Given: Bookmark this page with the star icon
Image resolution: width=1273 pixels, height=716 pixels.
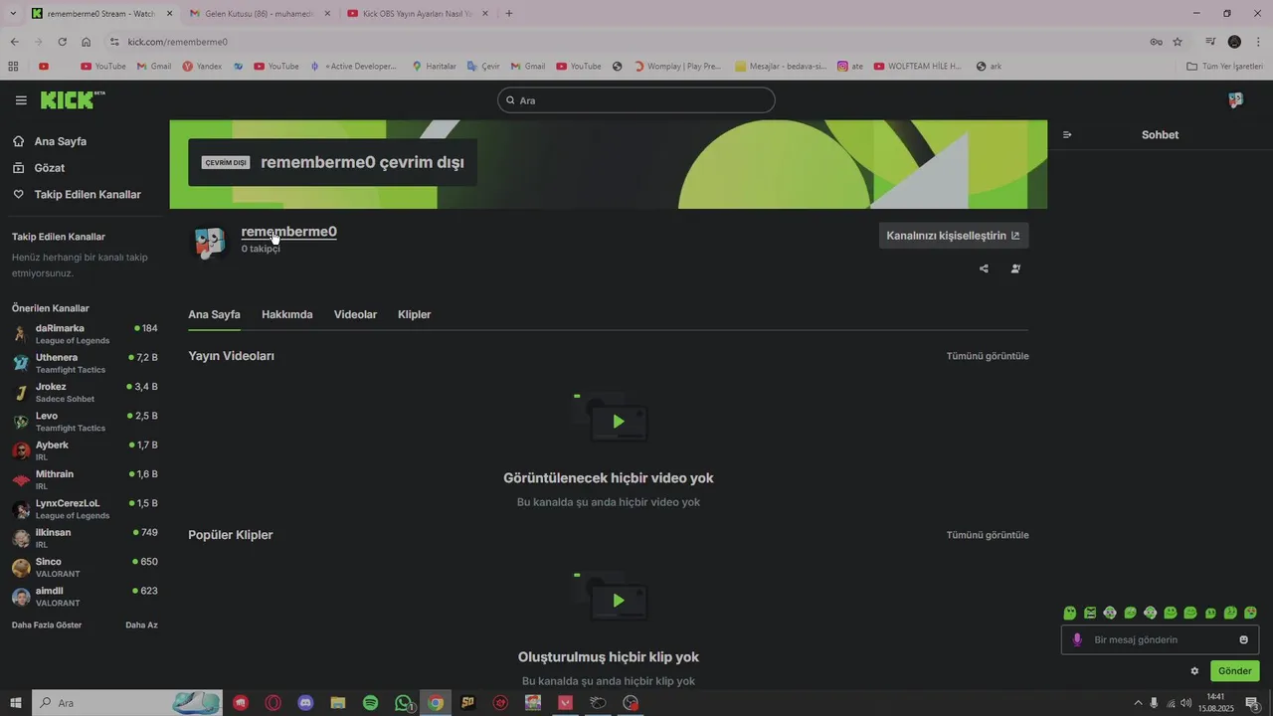Looking at the screenshot, I should [x=1178, y=42].
